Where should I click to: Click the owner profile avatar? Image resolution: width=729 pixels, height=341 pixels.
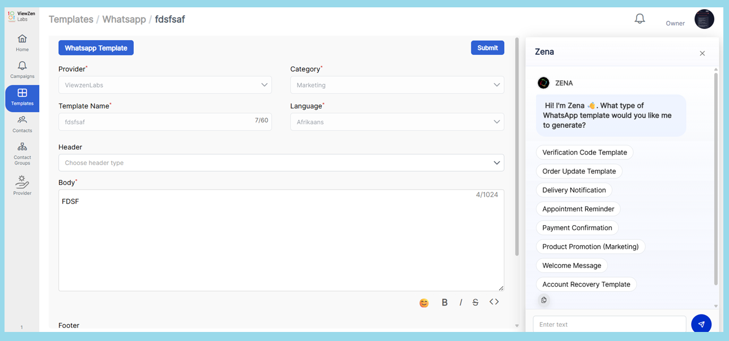704,19
